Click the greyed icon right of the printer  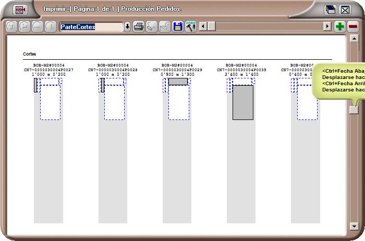152,26
